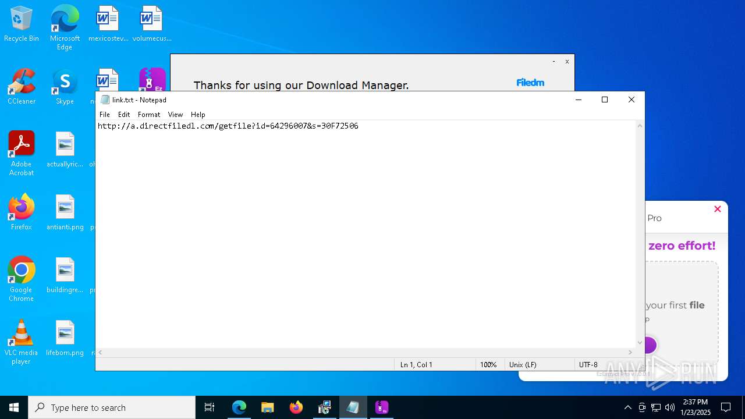Launch CCleaner from the desktop

click(x=22, y=87)
